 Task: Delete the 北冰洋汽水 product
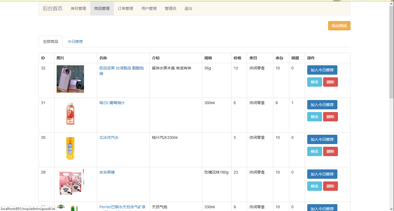point(331,151)
